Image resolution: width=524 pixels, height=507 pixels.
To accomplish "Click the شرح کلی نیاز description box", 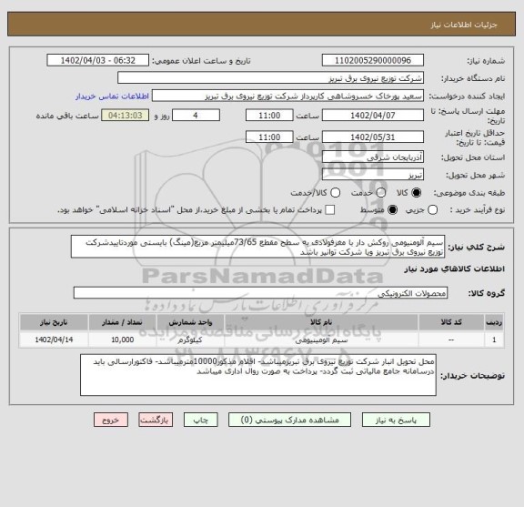I will [x=258, y=247].
